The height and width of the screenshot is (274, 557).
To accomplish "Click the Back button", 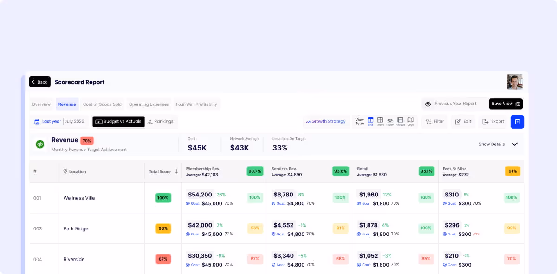I will (39, 82).
